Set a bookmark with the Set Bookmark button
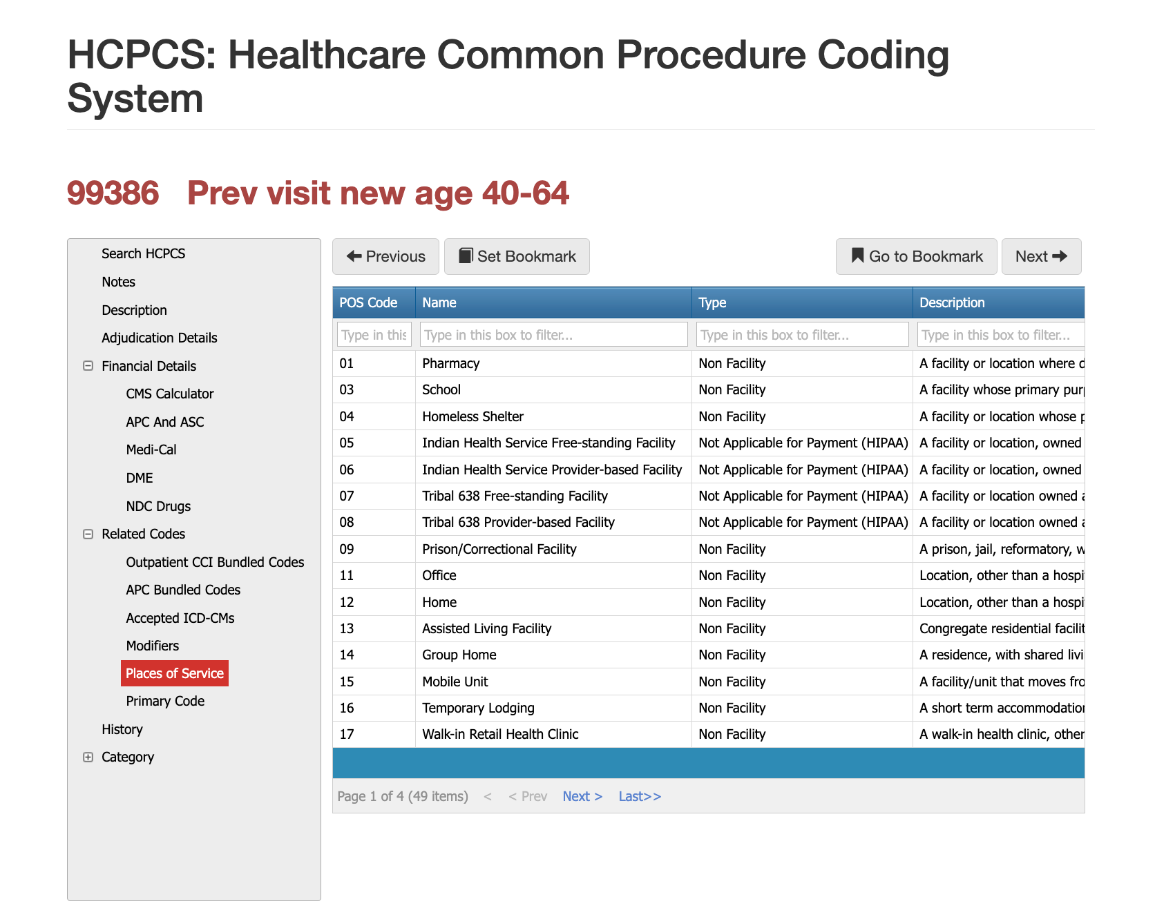The image size is (1155, 917). click(x=517, y=256)
